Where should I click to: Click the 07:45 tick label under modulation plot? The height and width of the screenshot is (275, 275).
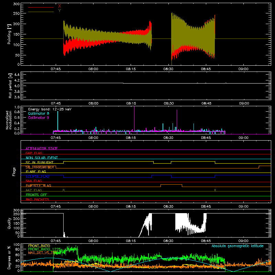click(x=56, y=138)
